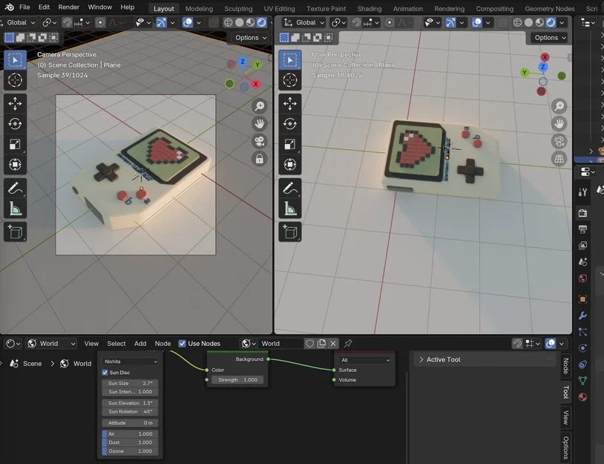Pick the Rotate tool in left viewport
The width and height of the screenshot is (604, 464).
coord(15,124)
